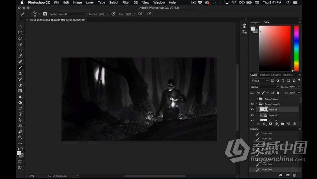Image resolution: width=317 pixels, height=179 pixels.
Task: Toggle lock transparent pixels
Action: point(258,93)
